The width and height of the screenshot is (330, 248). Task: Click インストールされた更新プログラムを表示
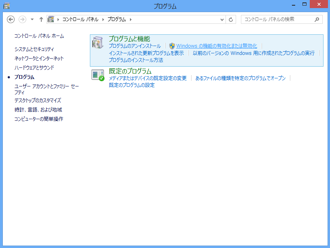click(146, 53)
